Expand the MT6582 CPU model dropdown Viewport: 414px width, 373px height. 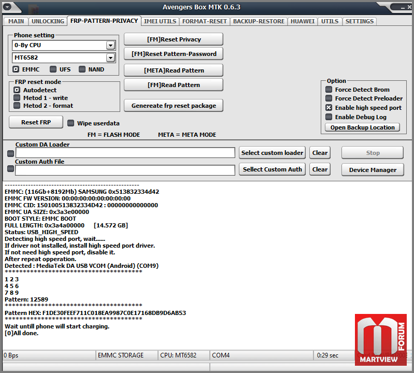(110, 58)
